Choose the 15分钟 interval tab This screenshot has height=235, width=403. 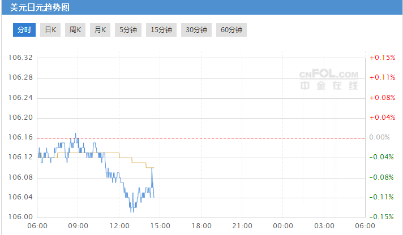161,30
